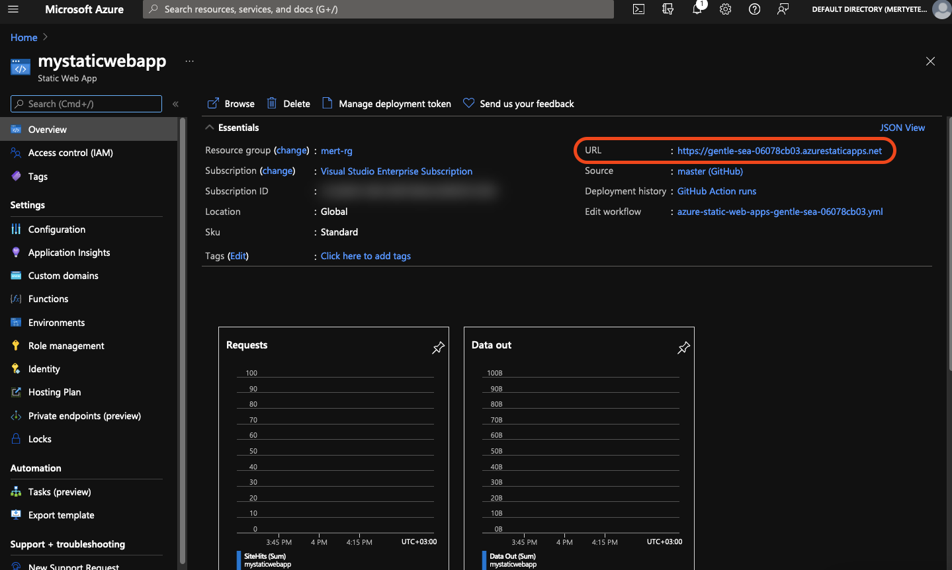Open portal settings gear
This screenshot has width=952, height=570.
(726, 9)
